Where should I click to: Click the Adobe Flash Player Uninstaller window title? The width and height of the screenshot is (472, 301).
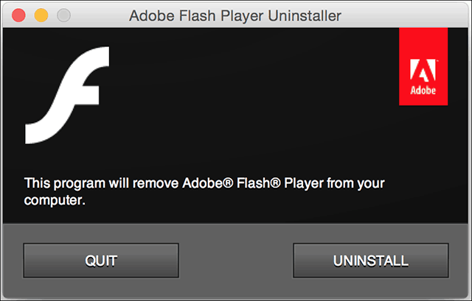click(235, 15)
